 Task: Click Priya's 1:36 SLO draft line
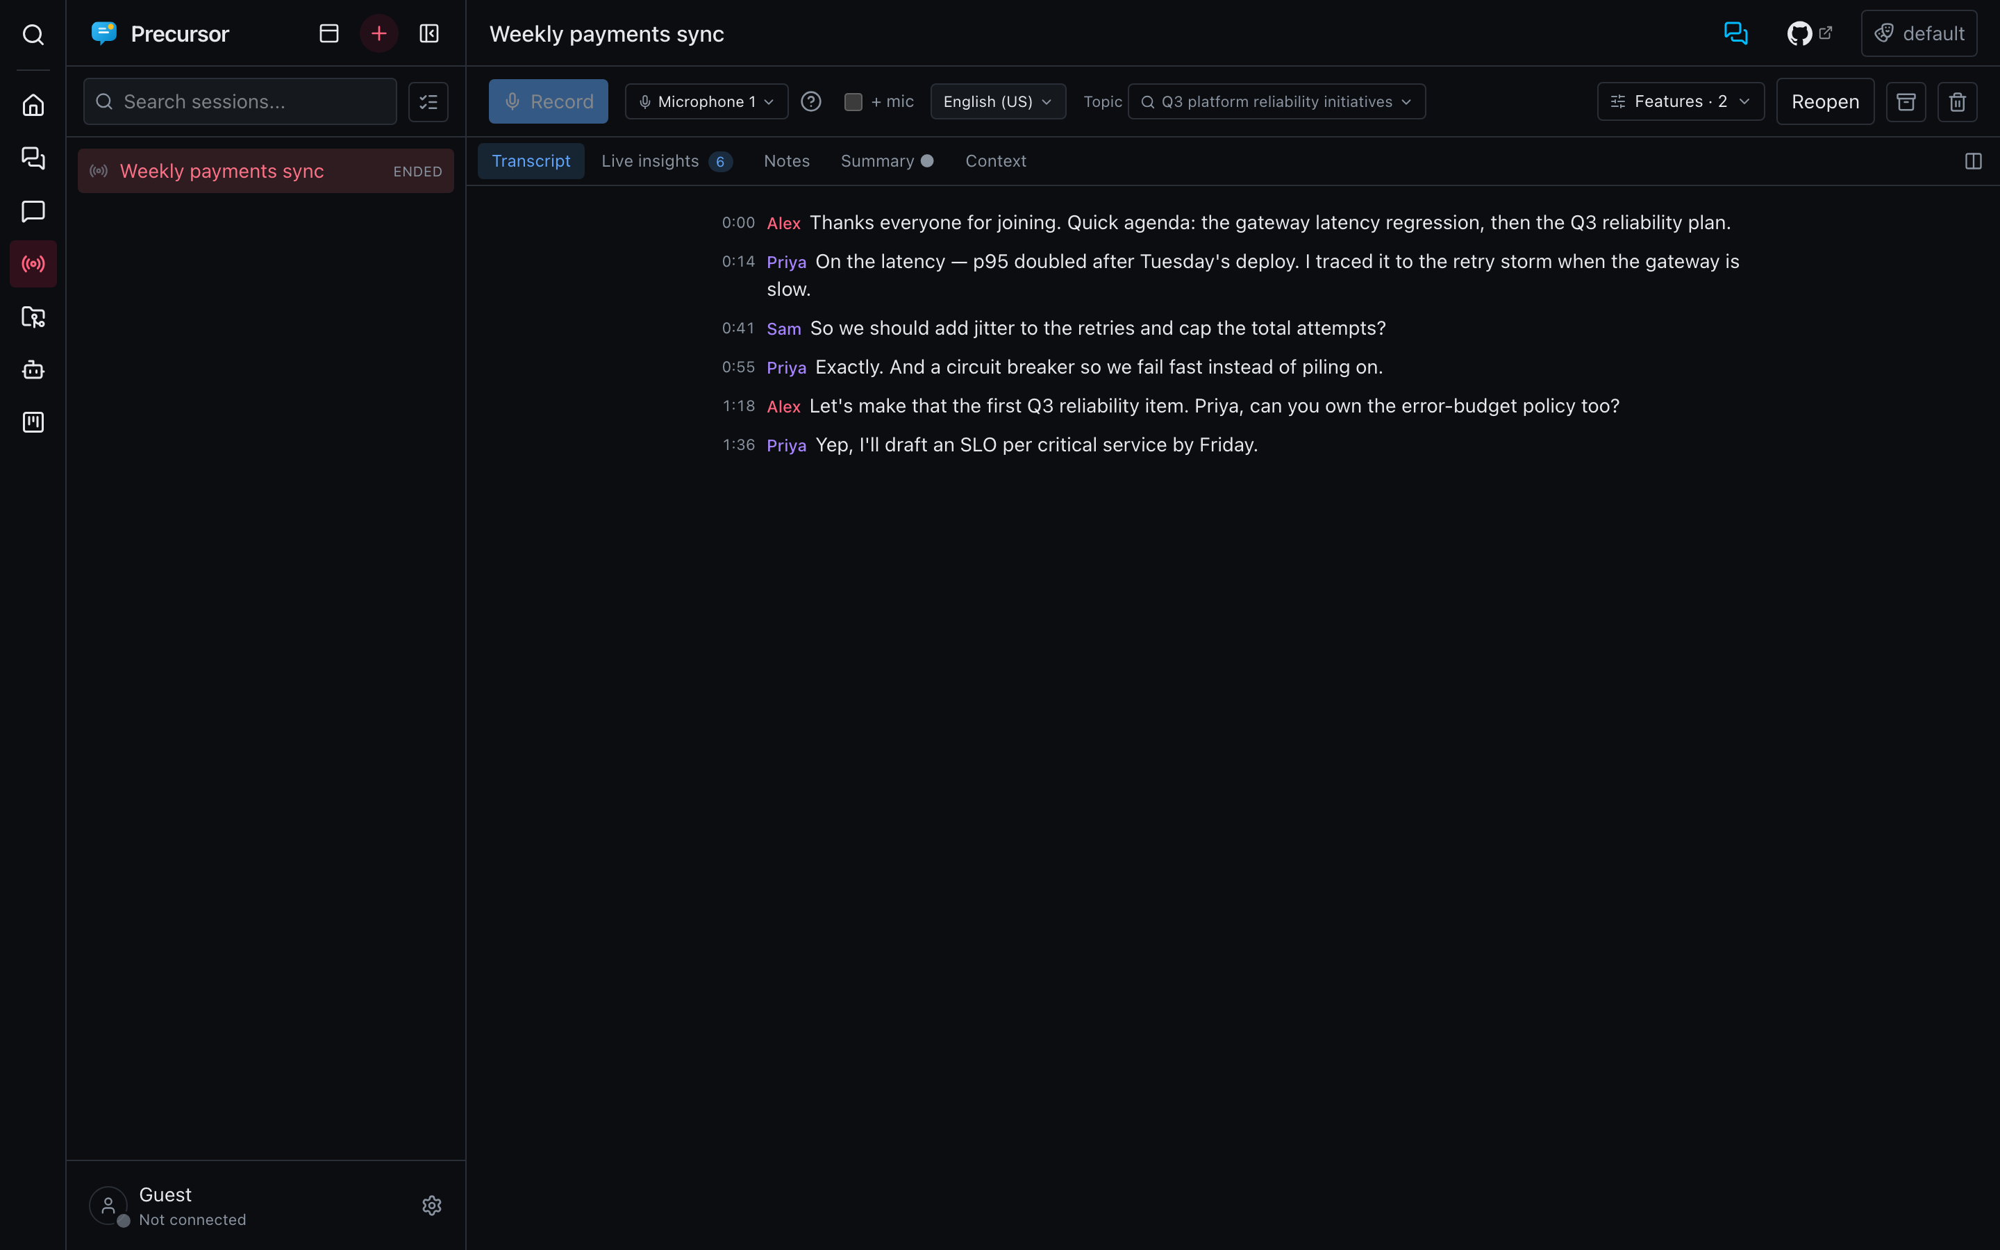point(990,444)
